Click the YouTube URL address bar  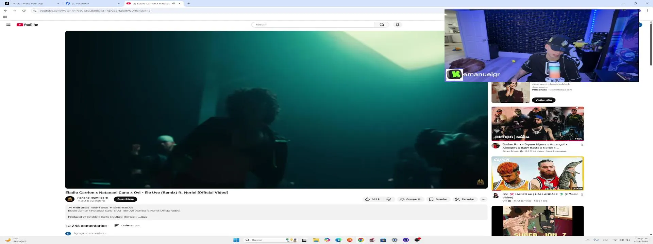tap(95, 11)
